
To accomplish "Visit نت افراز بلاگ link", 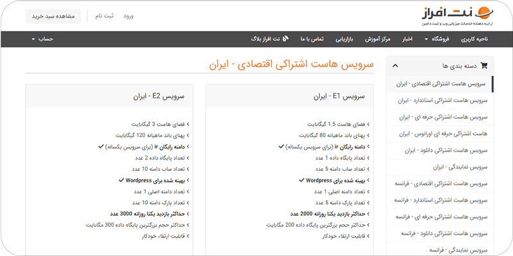I will 265,39.
